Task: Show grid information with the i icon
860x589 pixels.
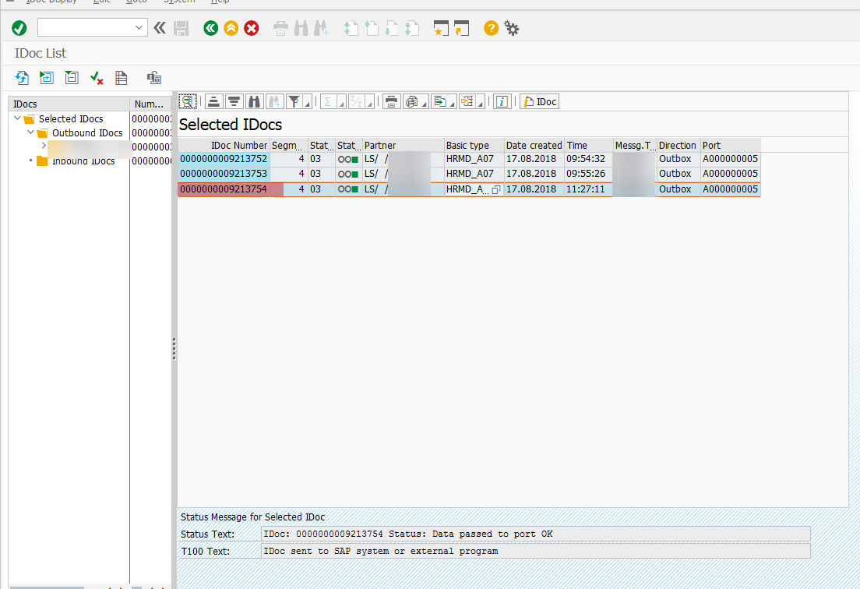Action: click(502, 101)
